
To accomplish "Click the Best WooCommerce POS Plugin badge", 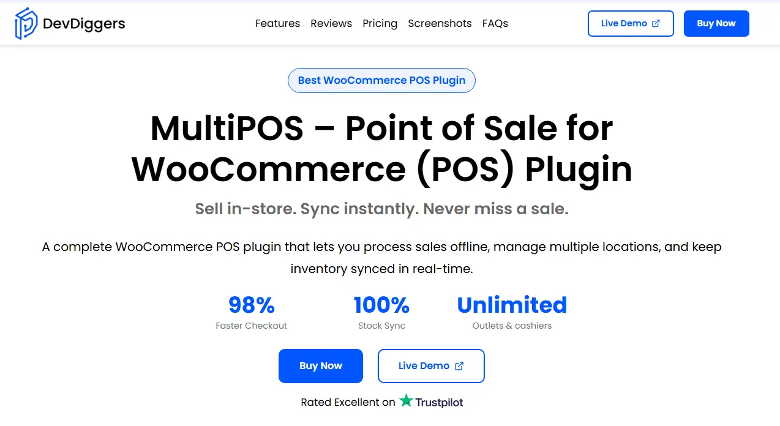I will coord(381,80).
